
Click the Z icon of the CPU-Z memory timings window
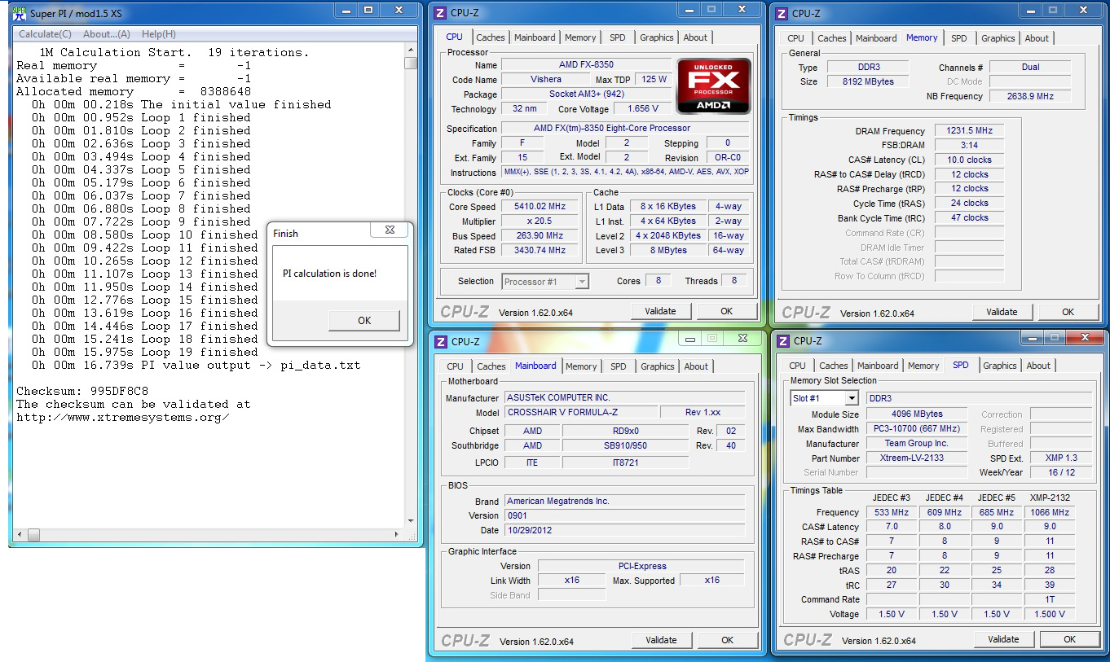tap(782, 13)
